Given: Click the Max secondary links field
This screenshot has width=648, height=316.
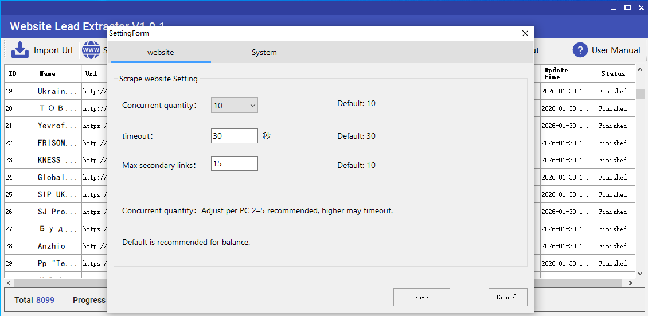Looking at the screenshot, I should click(234, 164).
